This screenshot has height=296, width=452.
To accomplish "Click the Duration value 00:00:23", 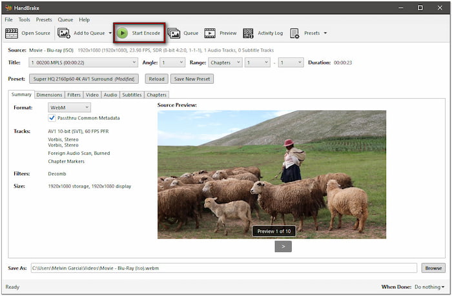I will 343,63.
